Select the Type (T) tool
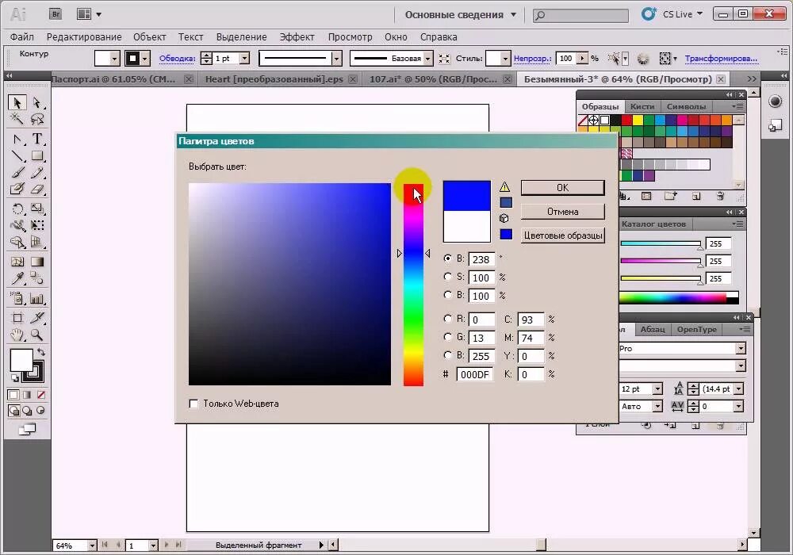The height and width of the screenshot is (555, 793). point(37,139)
